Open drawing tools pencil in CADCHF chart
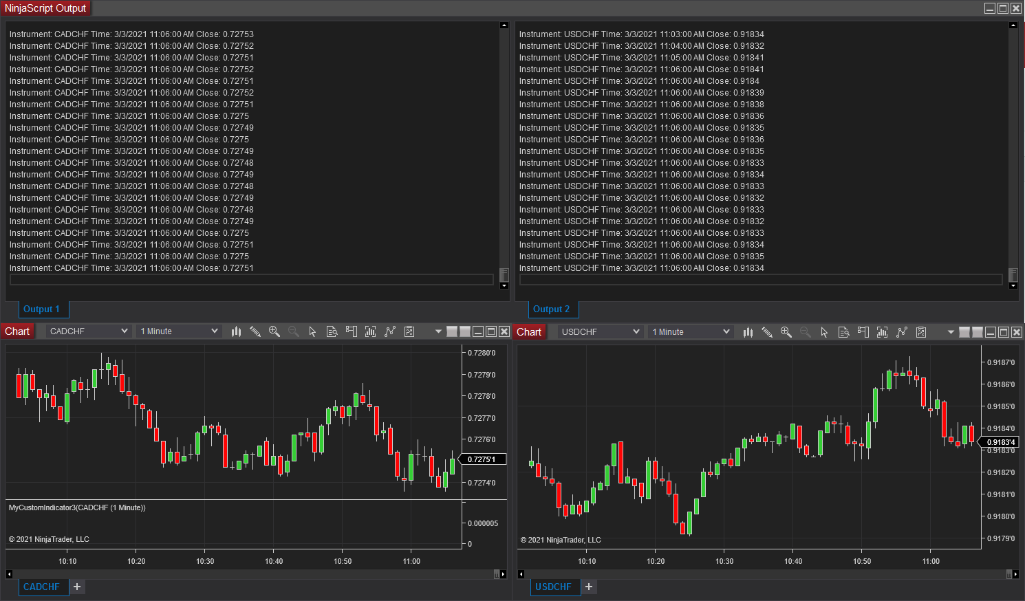Image resolution: width=1025 pixels, height=601 pixels. click(x=255, y=331)
